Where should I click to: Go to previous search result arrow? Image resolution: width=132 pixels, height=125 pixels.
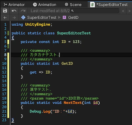(123, 11)
